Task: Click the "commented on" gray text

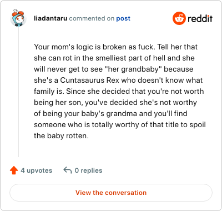Action: click(92, 18)
